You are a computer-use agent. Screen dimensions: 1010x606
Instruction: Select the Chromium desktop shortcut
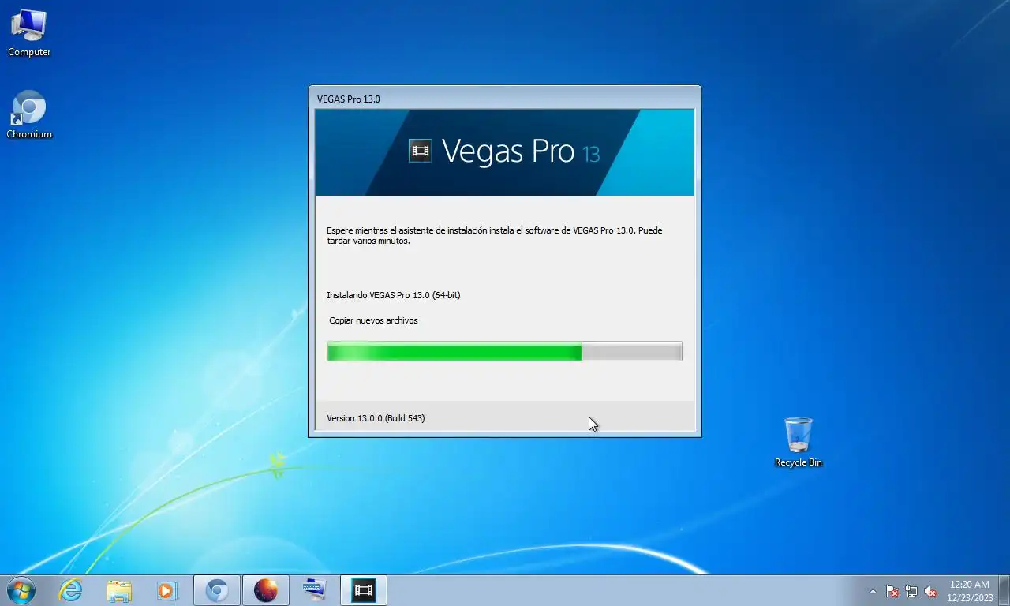pos(29,115)
